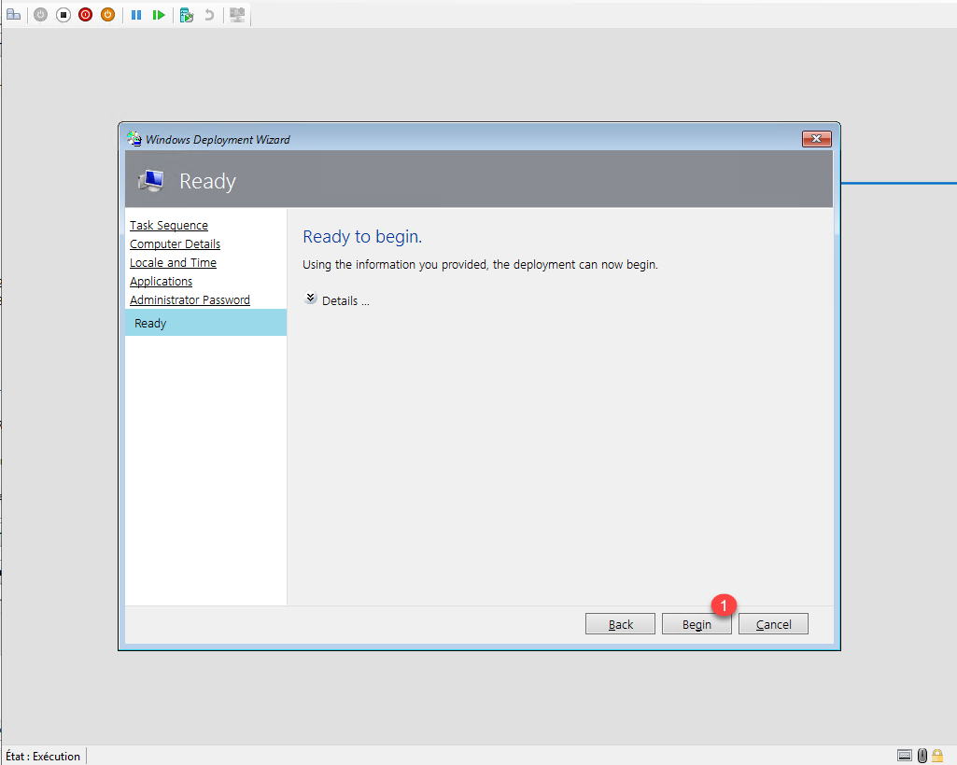Viewport: 957px width, 765px height.
Task: Click the Ctrl+Alt+Del toolbar icon
Action: click(x=13, y=15)
